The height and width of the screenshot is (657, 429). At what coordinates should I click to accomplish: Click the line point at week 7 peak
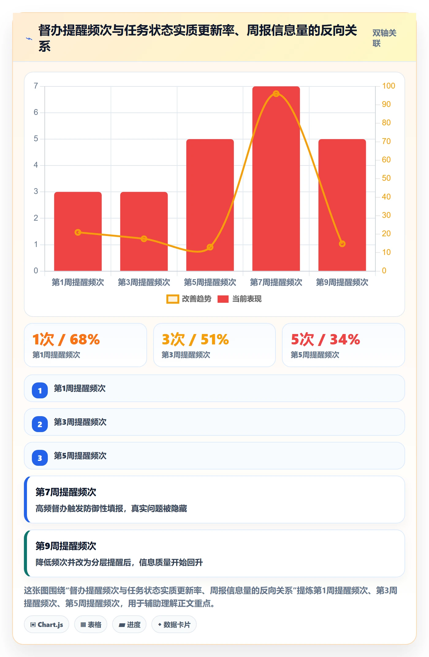point(276,94)
